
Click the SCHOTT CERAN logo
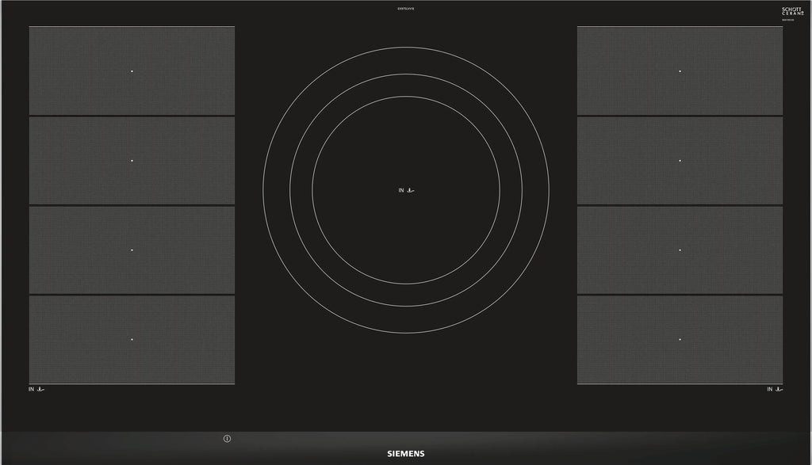792,11
